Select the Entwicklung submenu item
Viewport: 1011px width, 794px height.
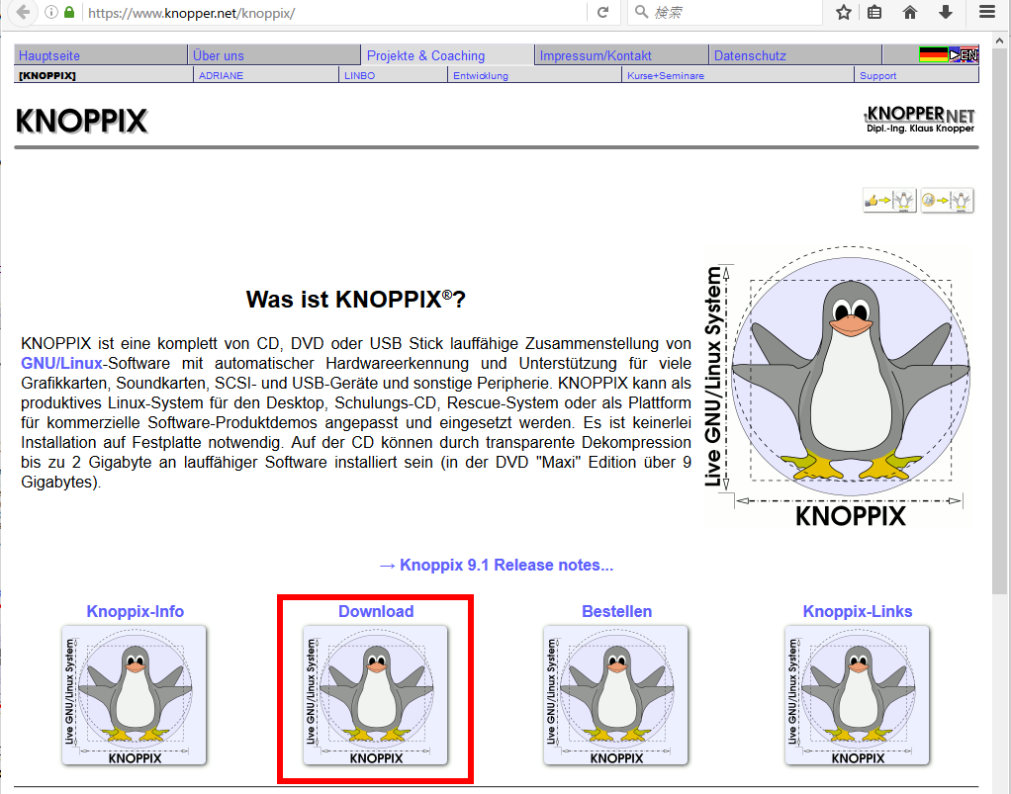point(534,75)
